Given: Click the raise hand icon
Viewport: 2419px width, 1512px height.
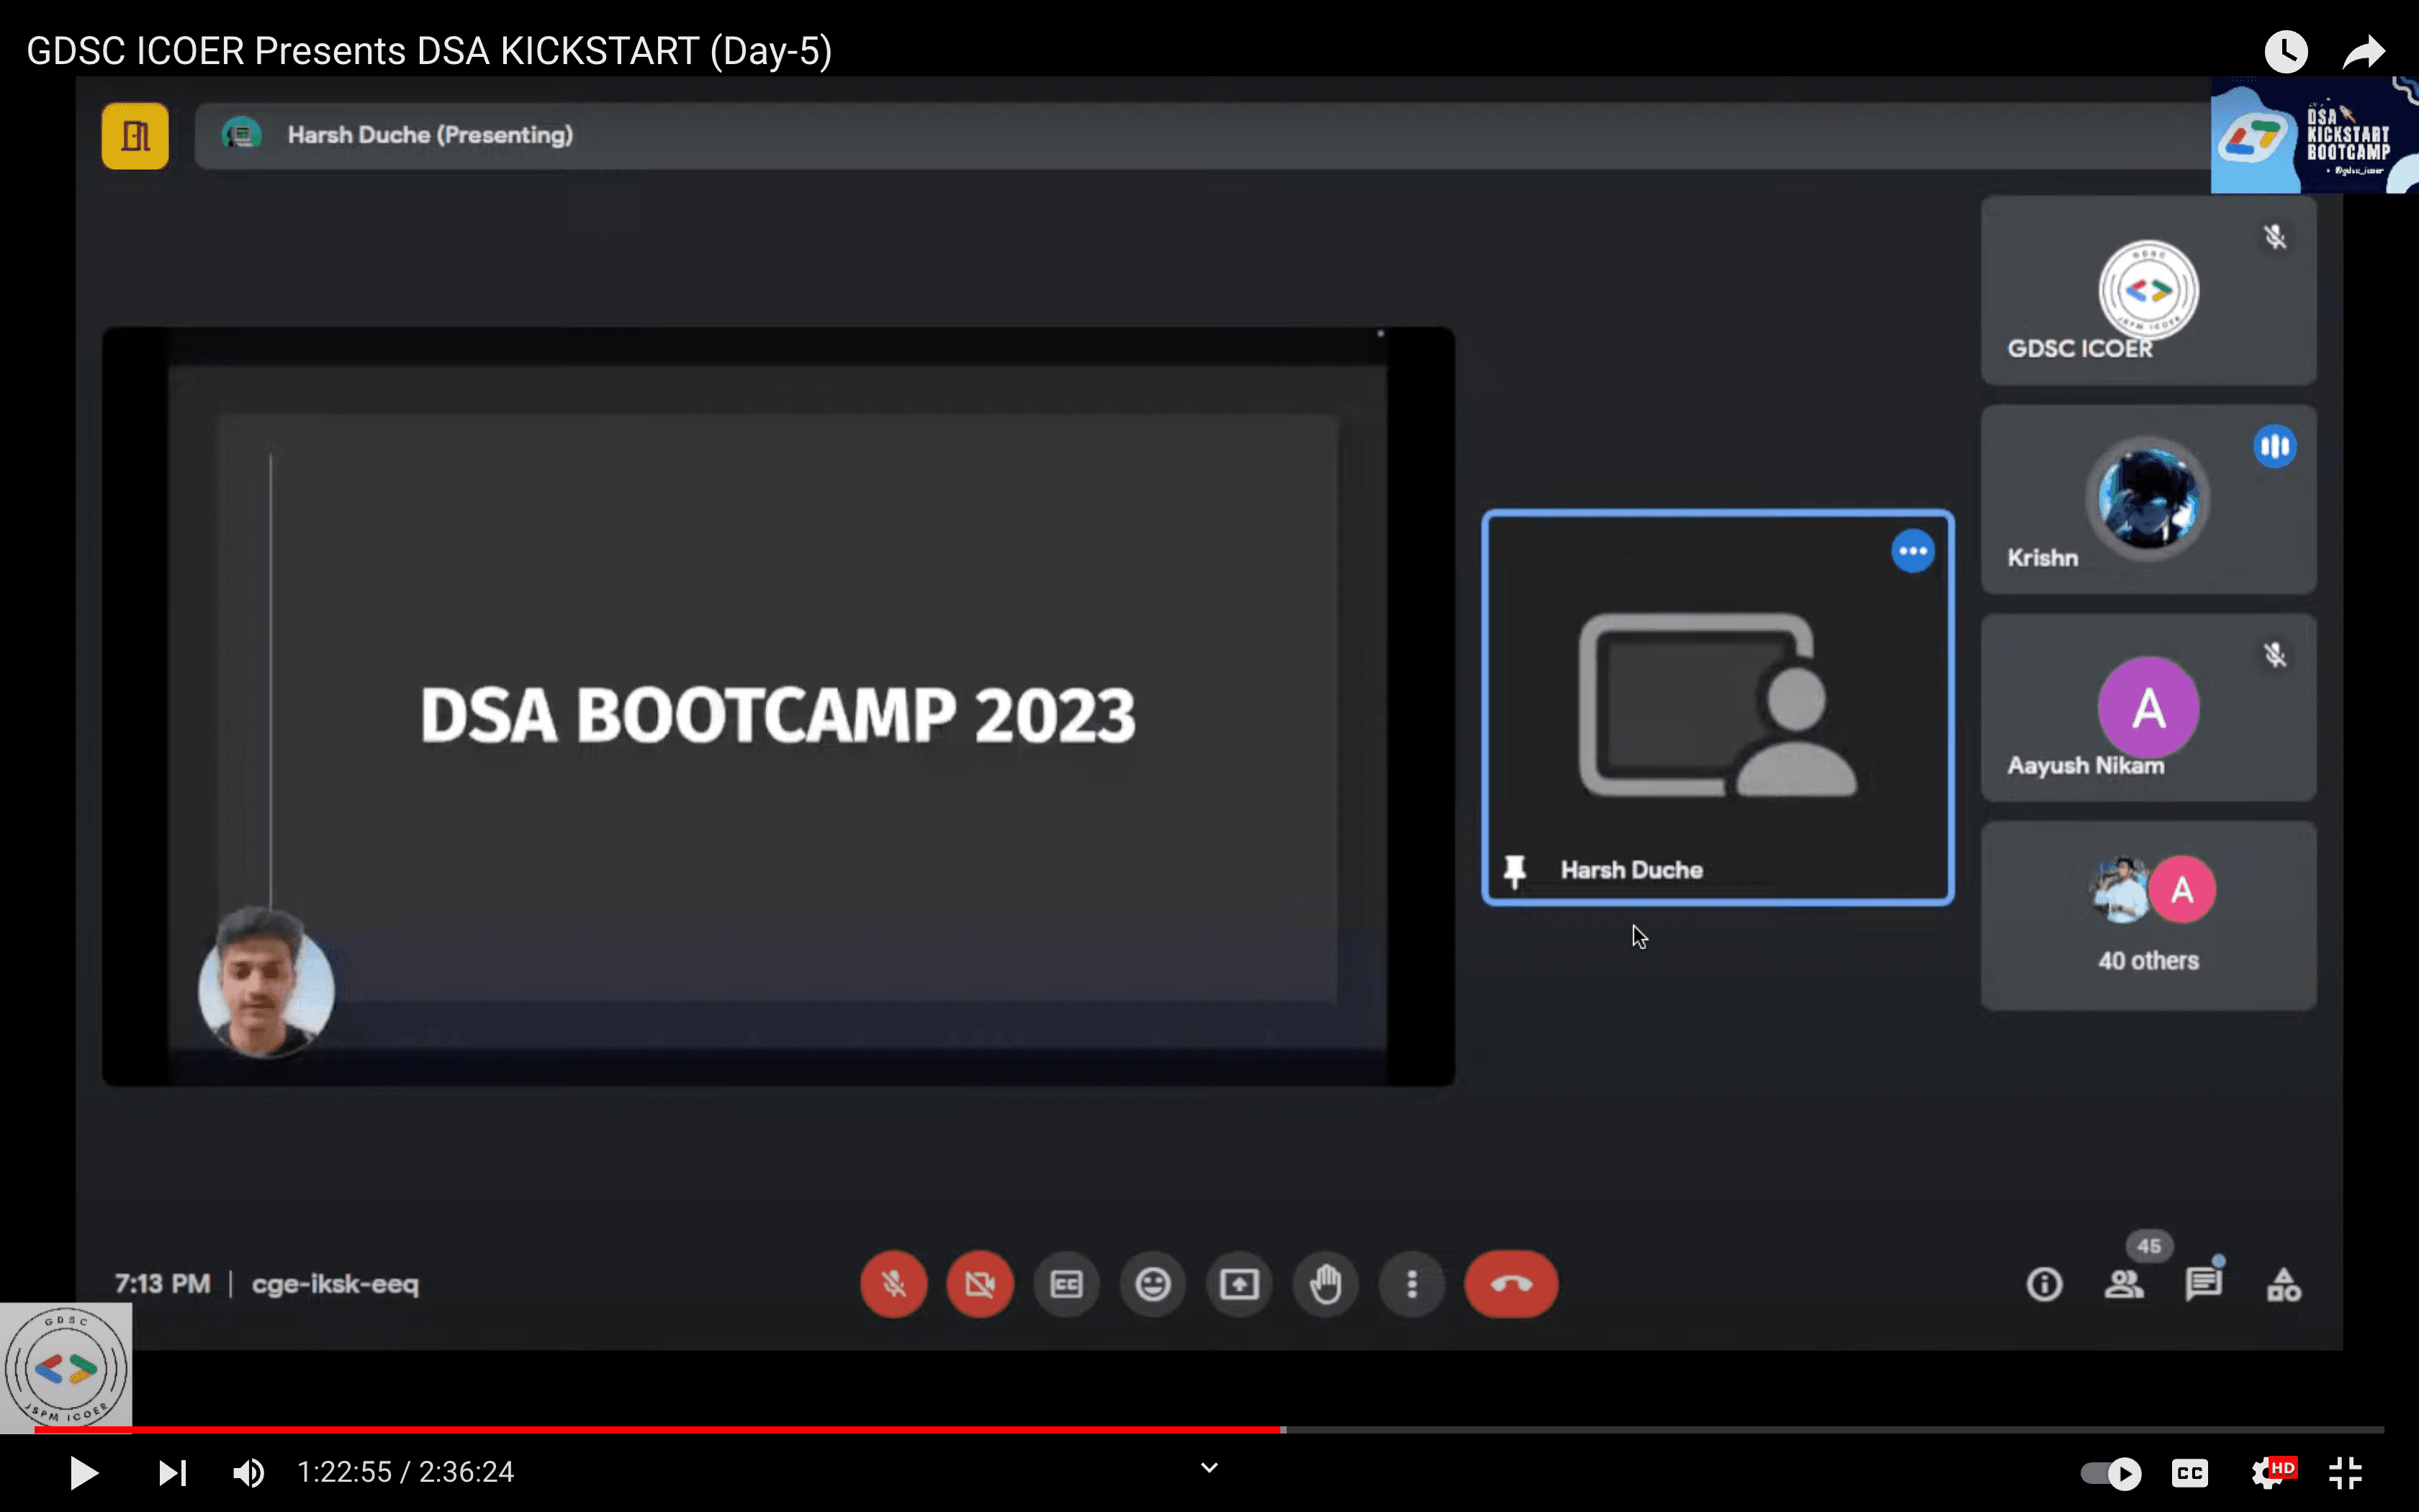Looking at the screenshot, I should pyautogui.click(x=1325, y=1284).
